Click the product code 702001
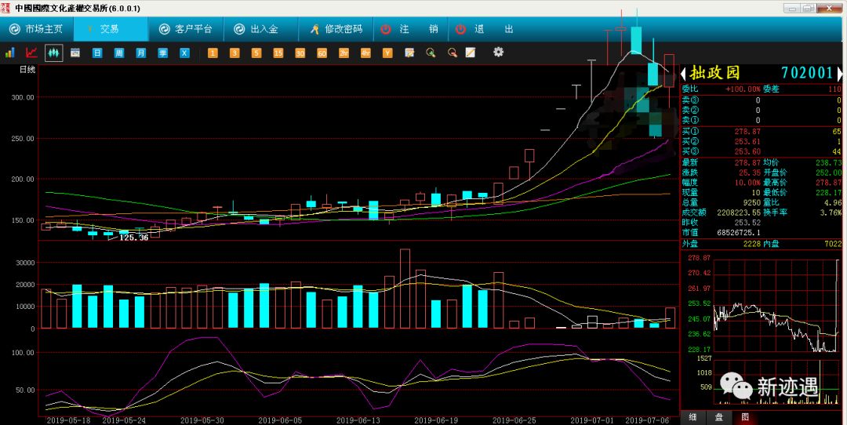The image size is (847, 425). click(x=807, y=73)
